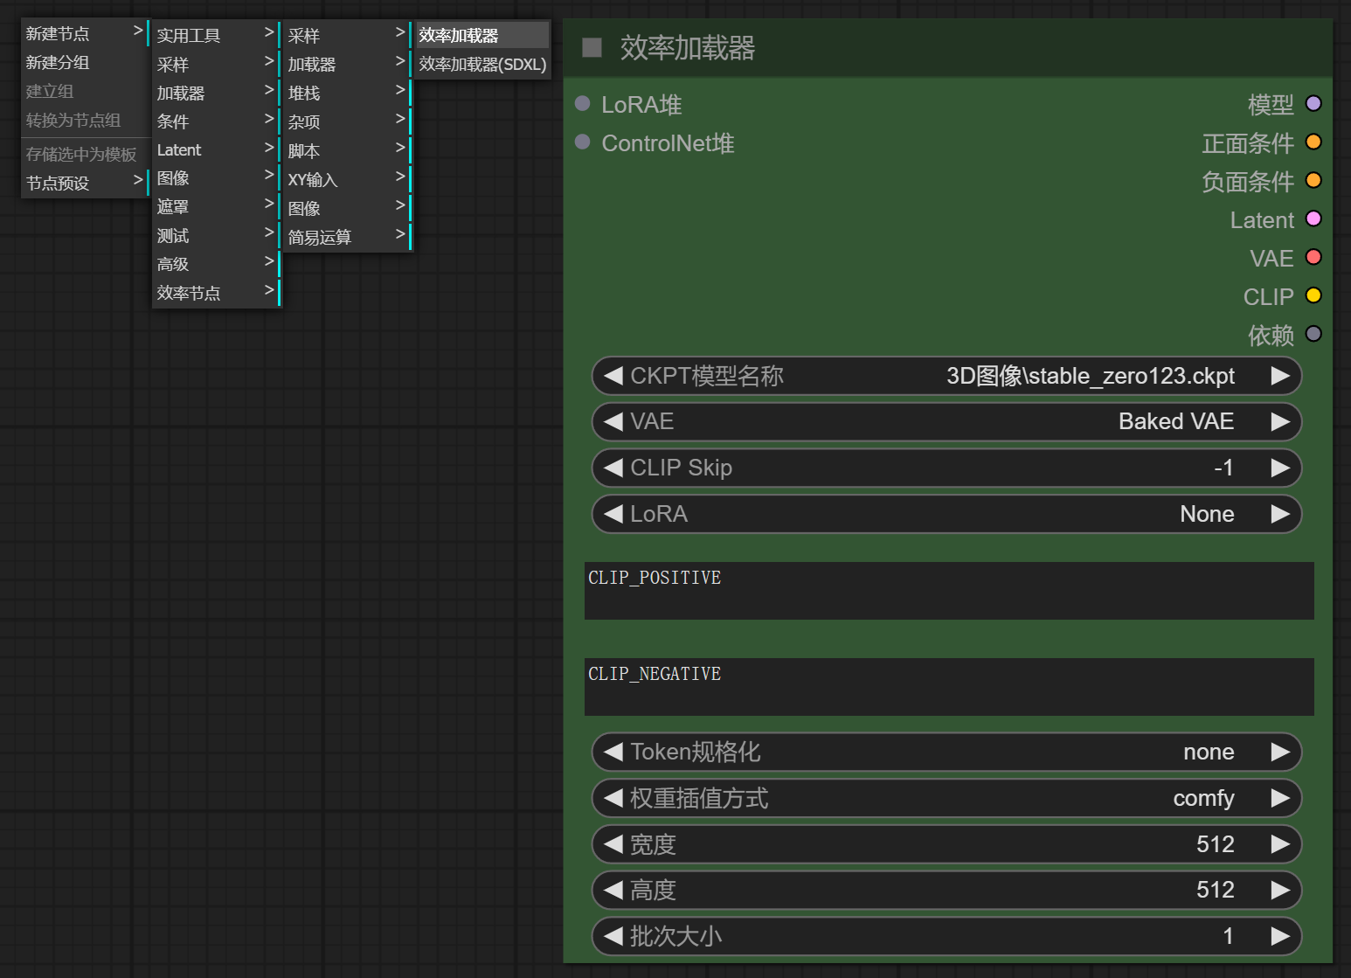Choose 新建分组 from context menu

(x=85, y=62)
